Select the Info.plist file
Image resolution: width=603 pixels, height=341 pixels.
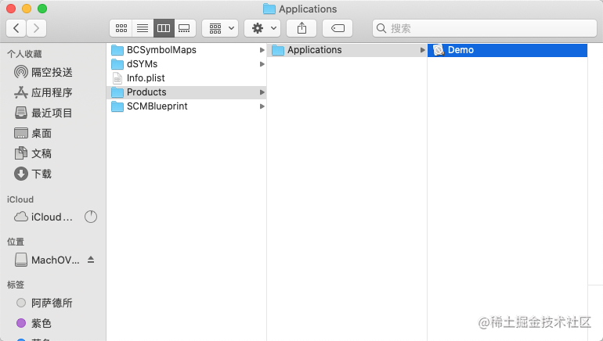[186, 78]
